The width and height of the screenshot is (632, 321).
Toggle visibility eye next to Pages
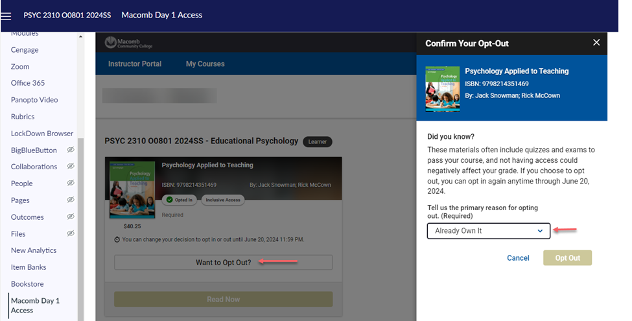(x=71, y=200)
